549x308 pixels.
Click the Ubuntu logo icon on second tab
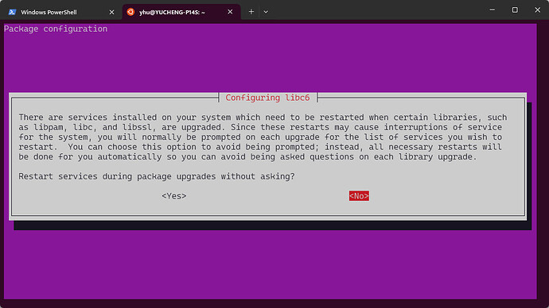click(130, 12)
